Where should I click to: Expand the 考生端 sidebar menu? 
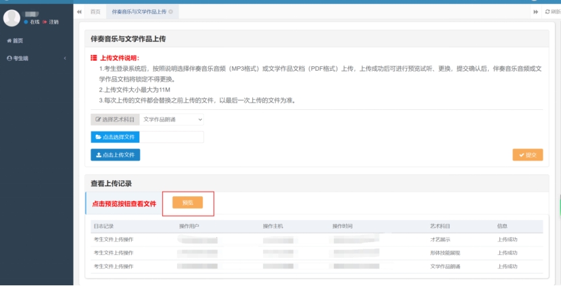tap(20, 59)
